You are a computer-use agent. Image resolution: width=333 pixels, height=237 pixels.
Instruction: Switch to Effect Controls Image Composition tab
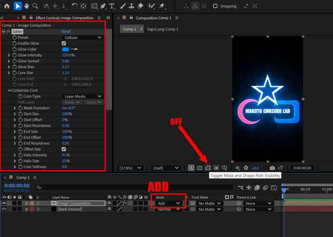tap(64, 18)
